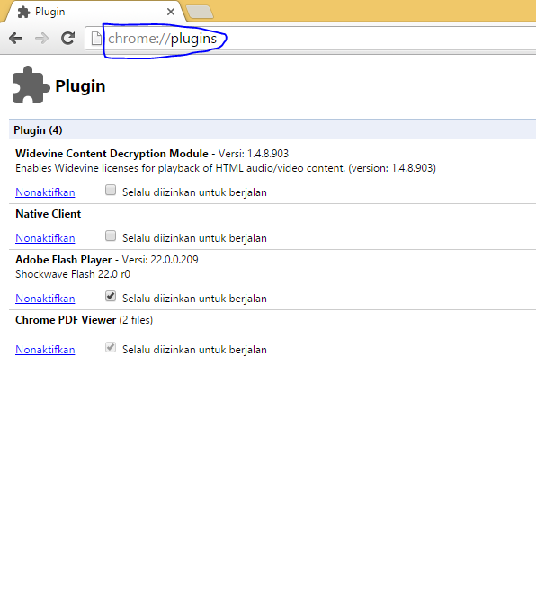Viewport: 536px width, 606px height.
Task: Click the browser Forward arrow
Action: [41, 39]
